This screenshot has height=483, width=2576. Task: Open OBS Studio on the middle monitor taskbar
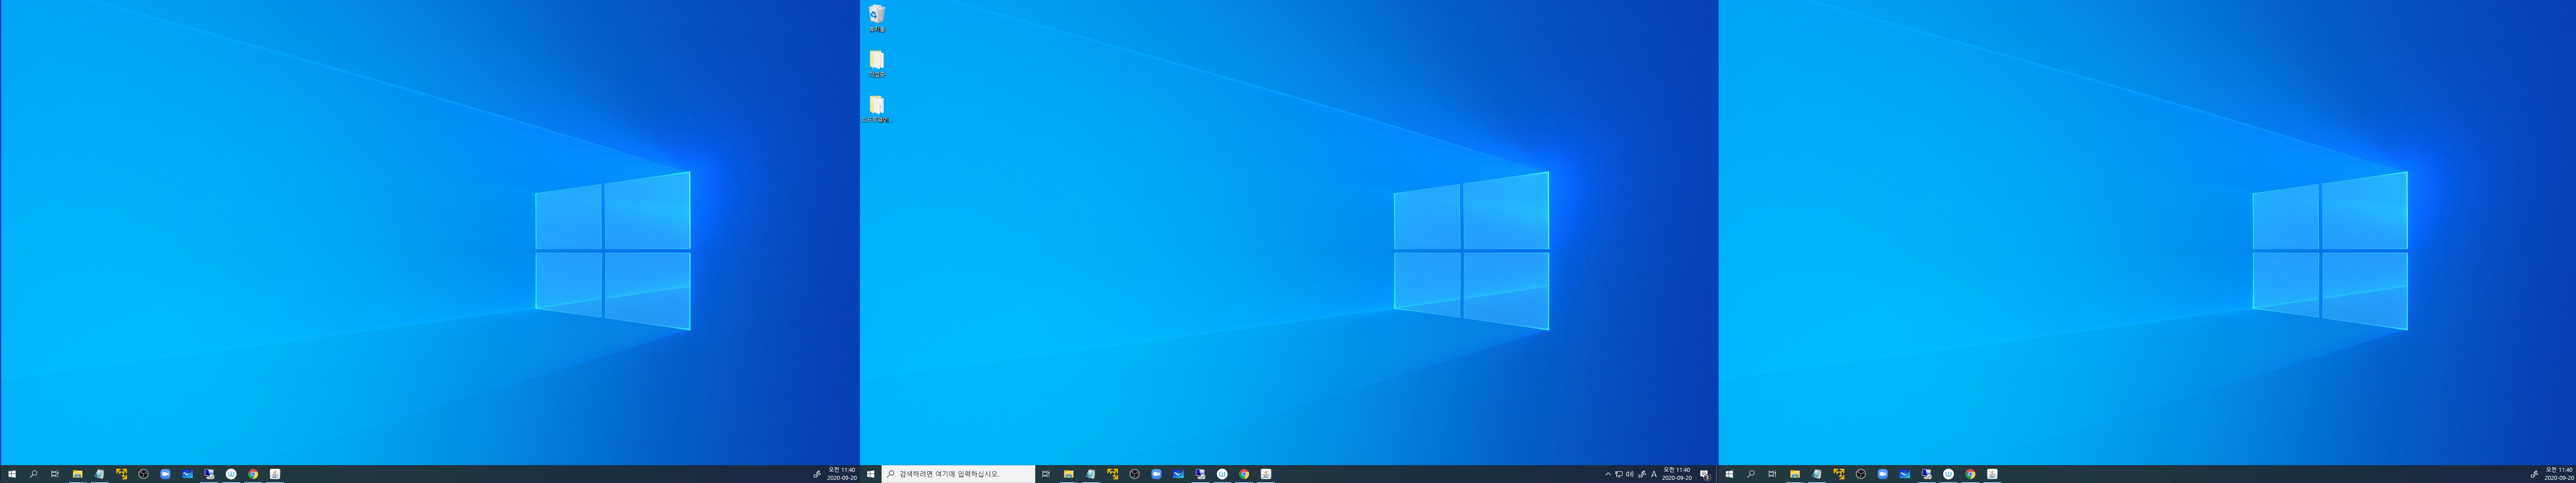tap(1134, 474)
